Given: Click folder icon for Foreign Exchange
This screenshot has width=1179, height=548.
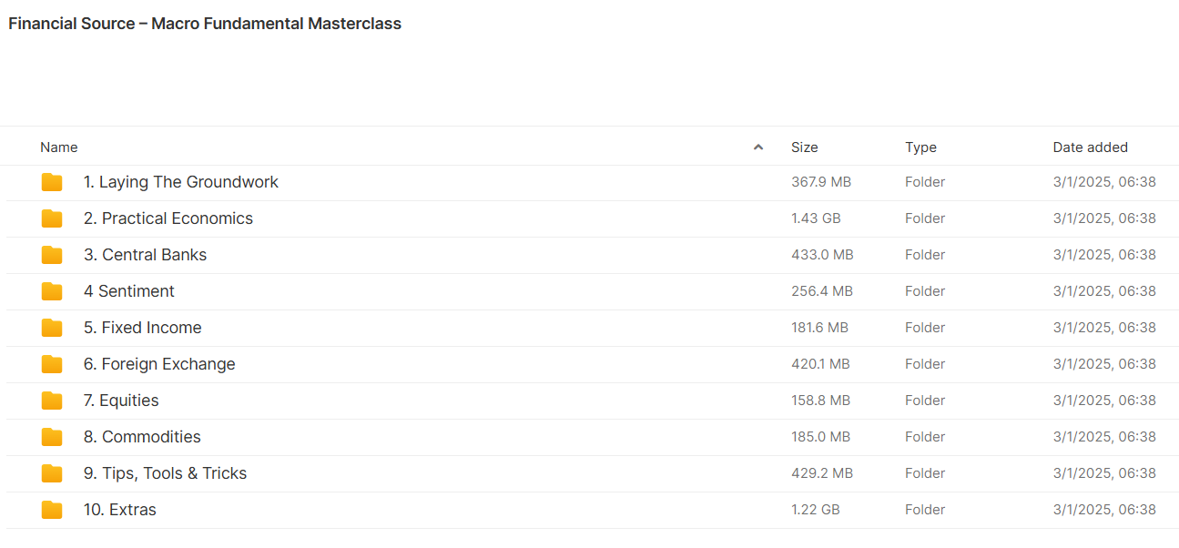Looking at the screenshot, I should (52, 364).
